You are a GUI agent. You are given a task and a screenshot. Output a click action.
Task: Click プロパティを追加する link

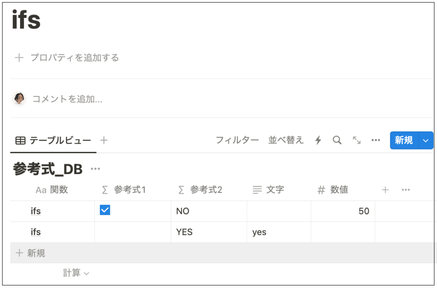tap(74, 57)
